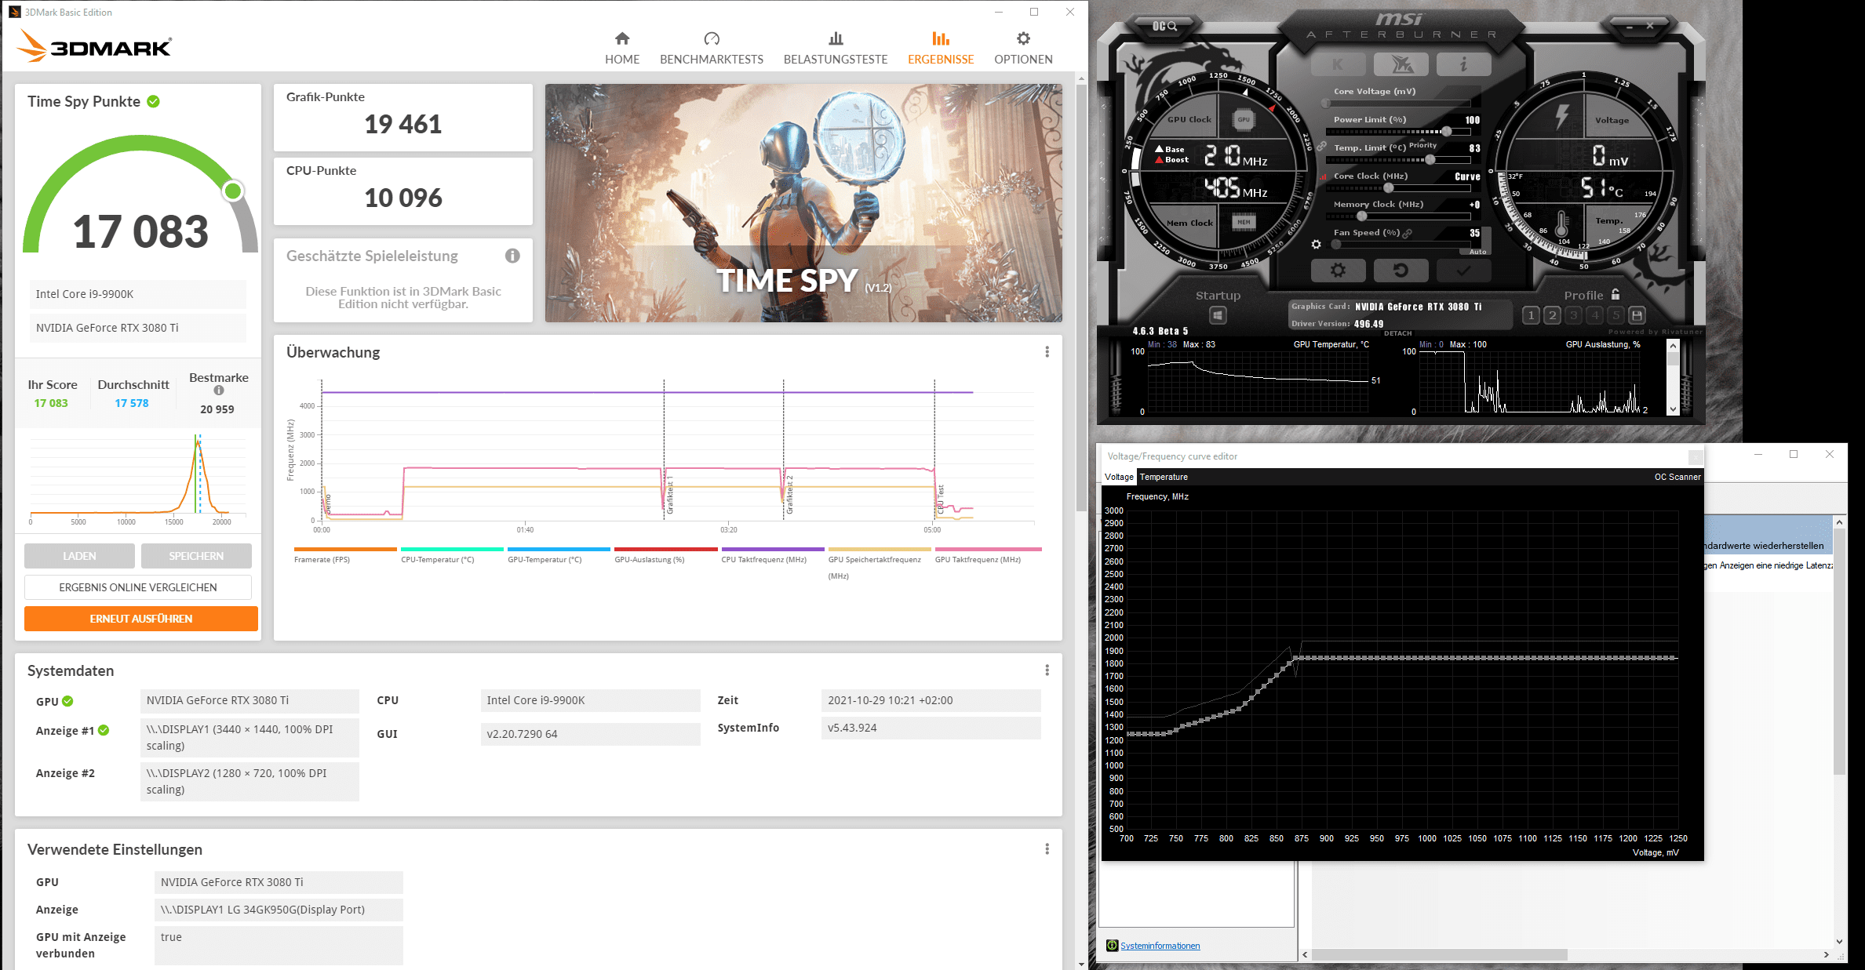Click green check next to GPU in Systemdaten
1865x970 pixels.
(x=67, y=701)
